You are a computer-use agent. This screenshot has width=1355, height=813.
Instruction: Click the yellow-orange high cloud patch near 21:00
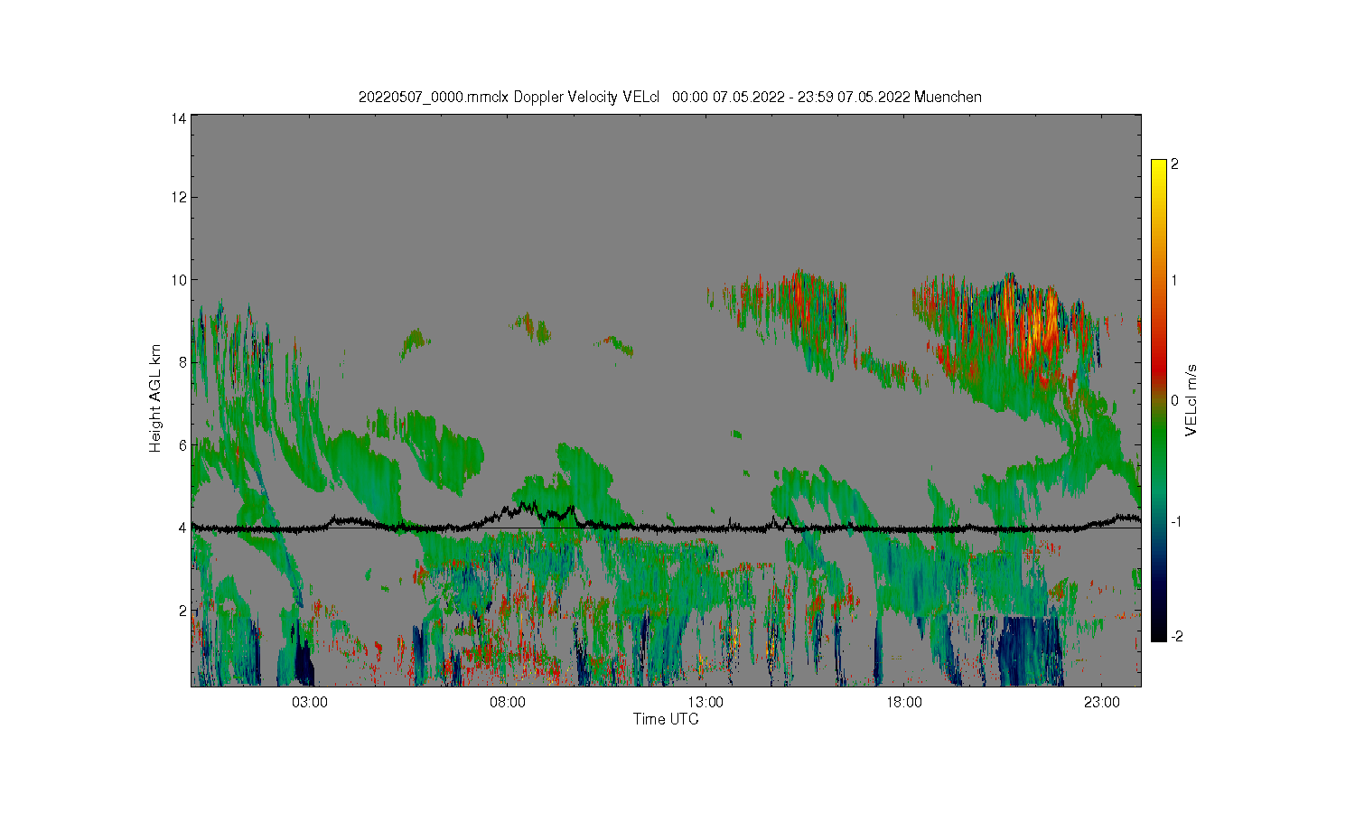click(x=1037, y=327)
